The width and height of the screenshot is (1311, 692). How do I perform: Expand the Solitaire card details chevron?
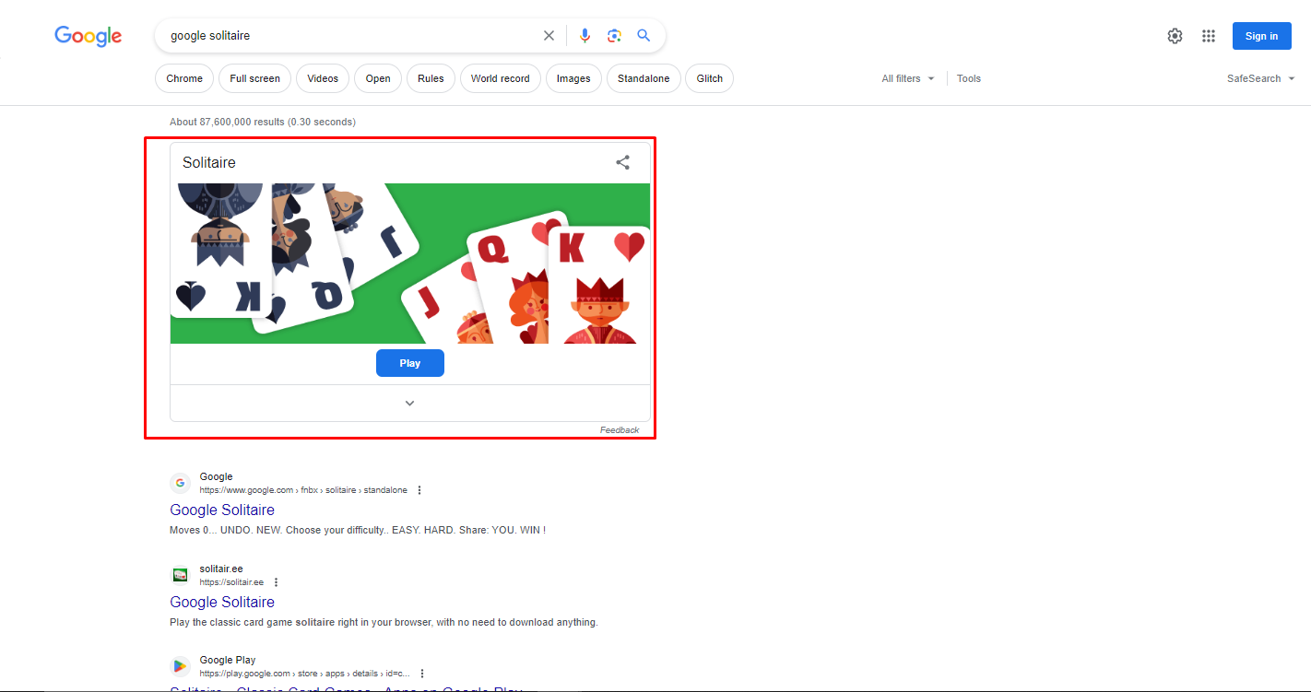tap(410, 403)
